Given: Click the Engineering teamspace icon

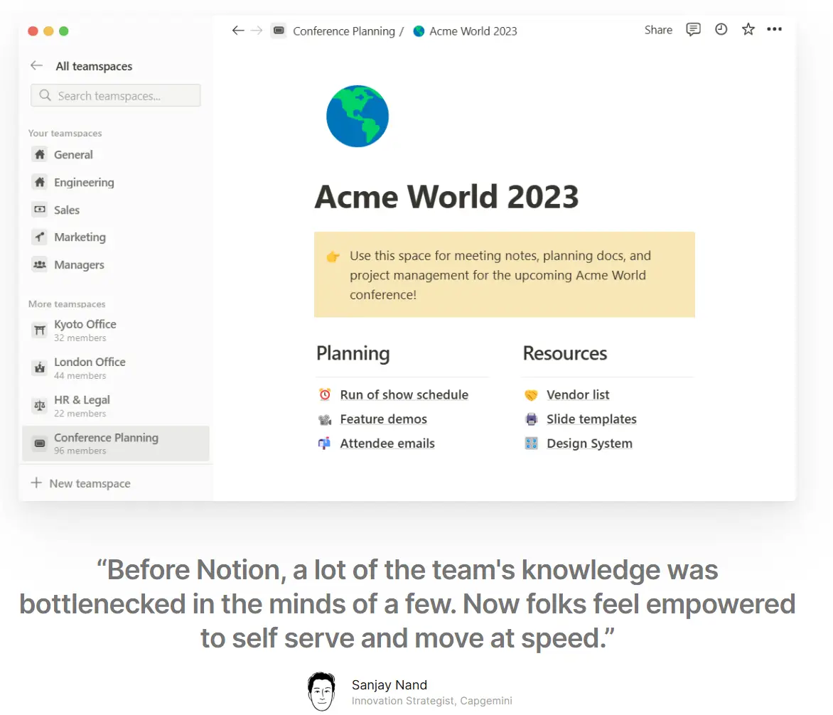Looking at the screenshot, I should (40, 182).
